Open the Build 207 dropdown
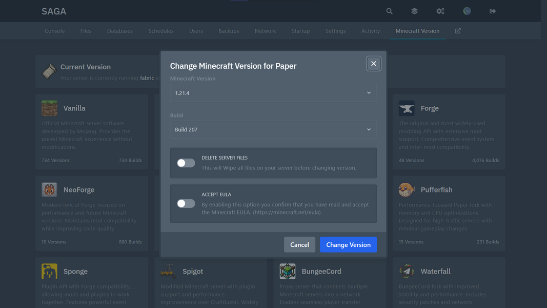547x308 pixels. pyautogui.click(x=273, y=129)
